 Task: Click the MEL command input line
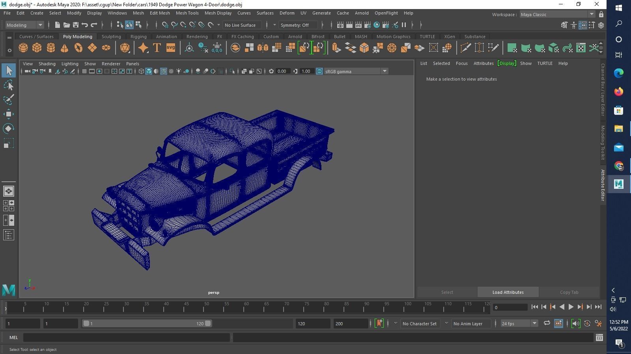pyautogui.click(x=127, y=337)
